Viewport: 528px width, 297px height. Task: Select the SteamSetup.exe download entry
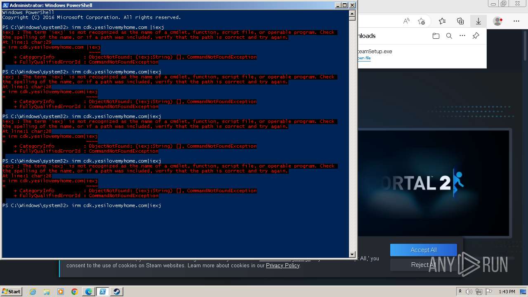coord(422,54)
